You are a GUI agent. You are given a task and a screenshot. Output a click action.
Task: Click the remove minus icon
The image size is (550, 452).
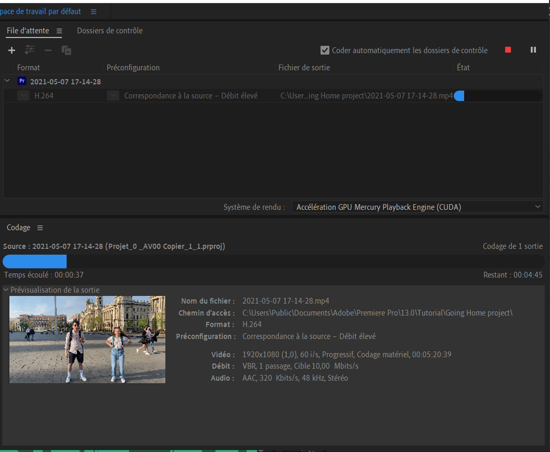(x=48, y=51)
